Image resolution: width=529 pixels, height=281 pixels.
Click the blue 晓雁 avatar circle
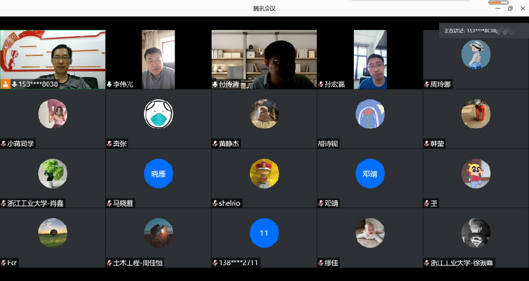click(x=158, y=173)
